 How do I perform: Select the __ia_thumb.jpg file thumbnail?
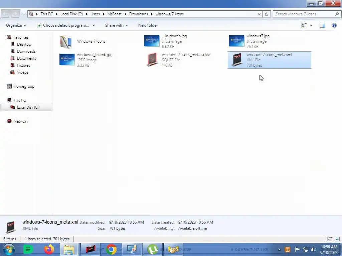tap(152, 41)
